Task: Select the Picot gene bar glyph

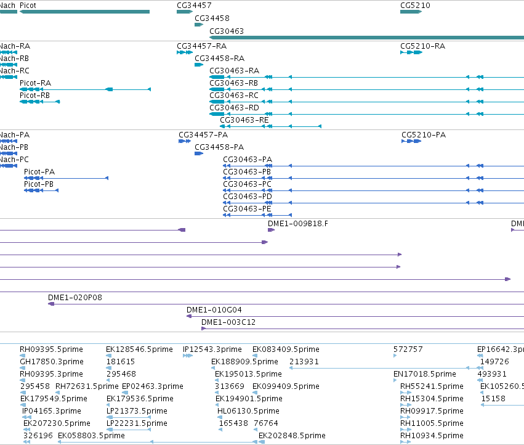Action: click(x=84, y=12)
